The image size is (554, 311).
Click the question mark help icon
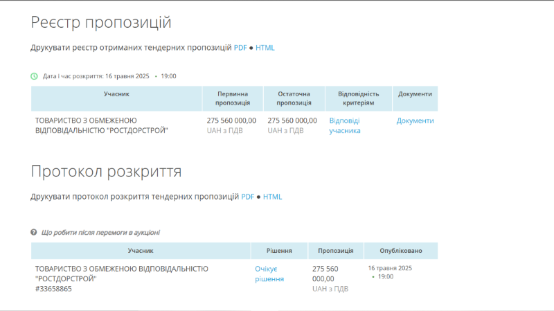tap(33, 232)
